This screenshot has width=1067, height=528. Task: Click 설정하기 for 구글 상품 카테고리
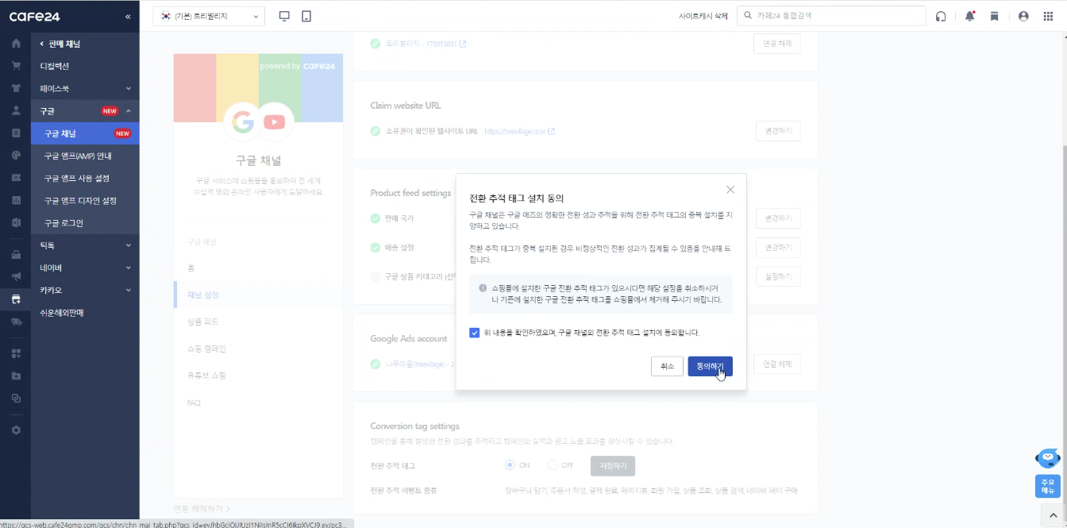pyautogui.click(x=777, y=276)
